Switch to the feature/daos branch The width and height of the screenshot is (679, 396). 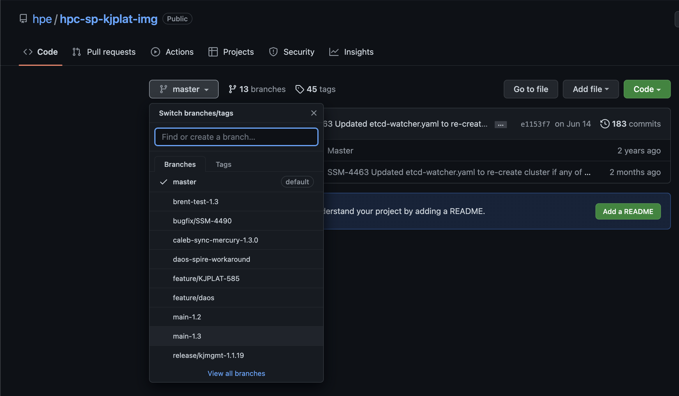tap(236, 298)
